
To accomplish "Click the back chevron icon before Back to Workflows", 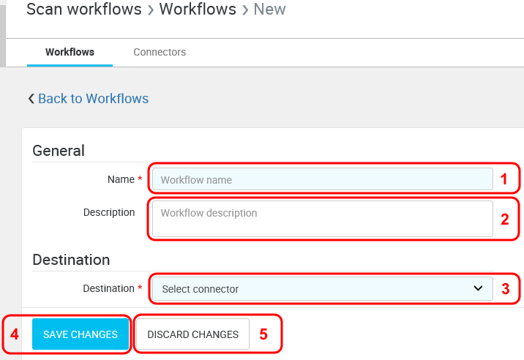I will (x=31, y=99).
